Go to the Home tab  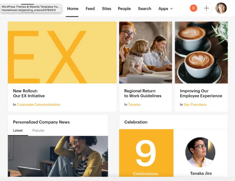pos(73,9)
